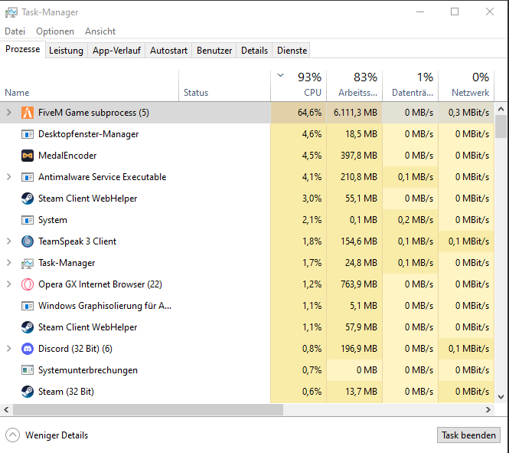Click the TeamSpeak 3 Client icon
The image size is (509, 453).
tap(28, 241)
